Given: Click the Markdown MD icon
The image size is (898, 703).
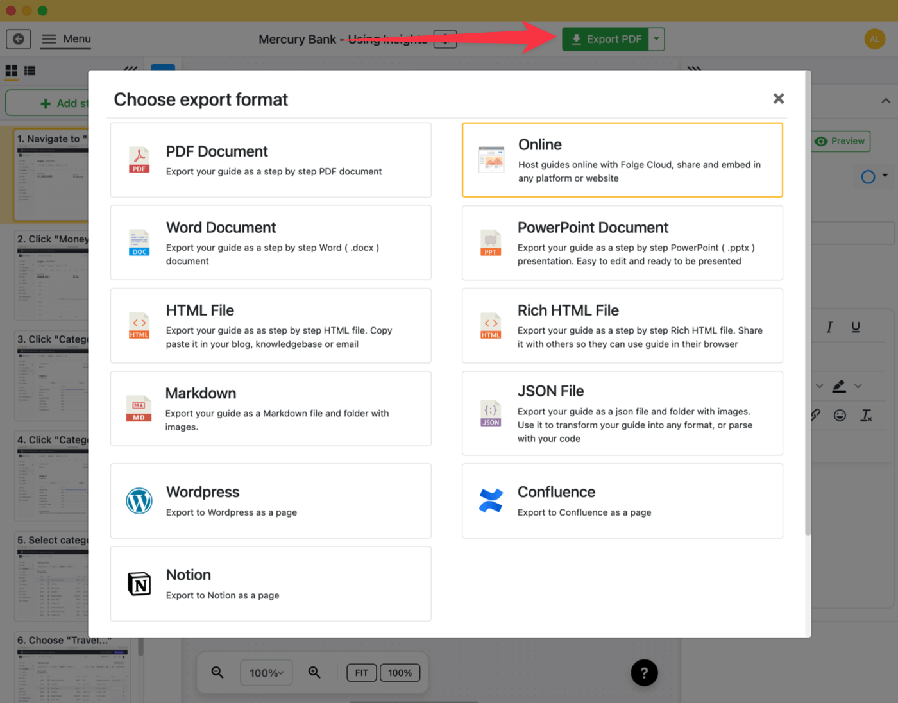Looking at the screenshot, I should [x=139, y=409].
